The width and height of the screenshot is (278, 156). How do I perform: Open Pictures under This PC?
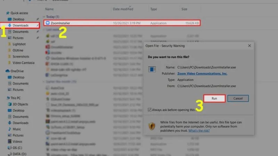(18, 135)
